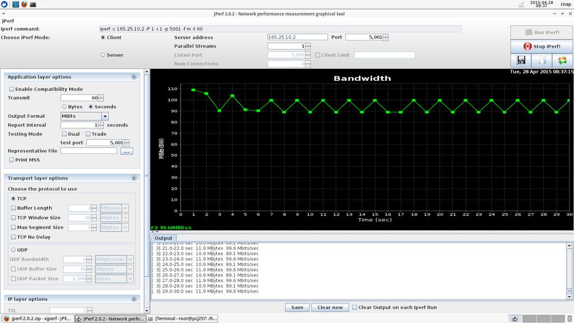Image resolution: width=574 pixels, height=323 pixels.
Task: Click the Iperf command text field
Action: click(280, 29)
